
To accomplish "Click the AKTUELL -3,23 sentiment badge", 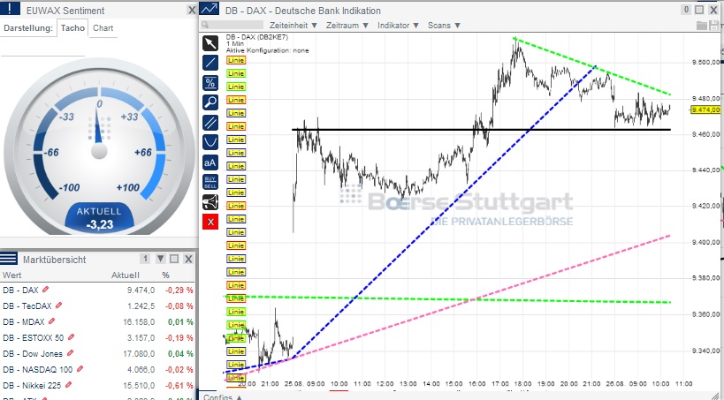I will (x=100, y=218).
